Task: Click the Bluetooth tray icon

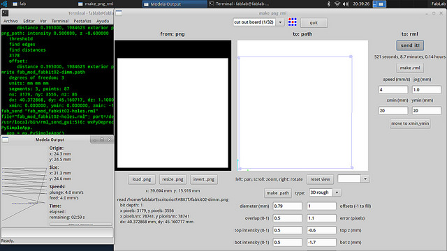Action: pyautogui.click(x=329, y=3)
